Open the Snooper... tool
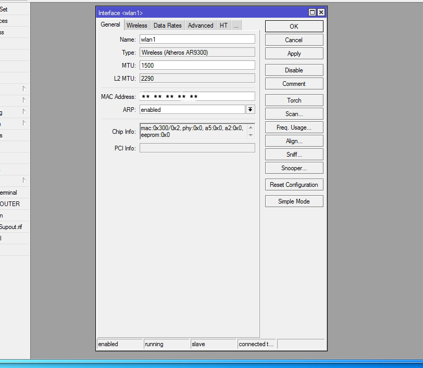Viewport: 423px width, 368px height. (x=294, y=168)
